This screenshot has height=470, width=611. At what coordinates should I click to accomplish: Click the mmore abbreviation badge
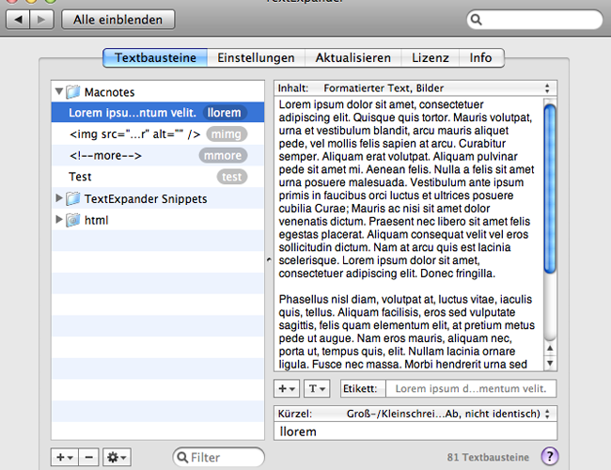point(223,155)
